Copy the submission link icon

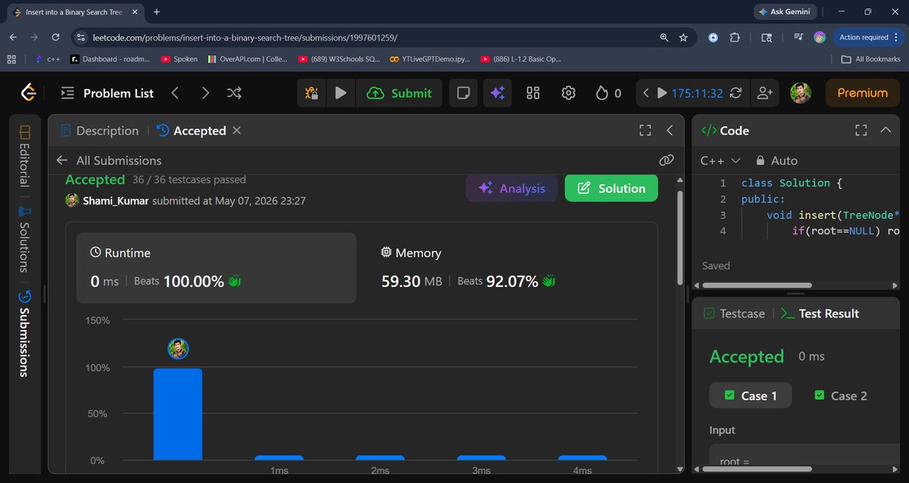tap(667, 160)
